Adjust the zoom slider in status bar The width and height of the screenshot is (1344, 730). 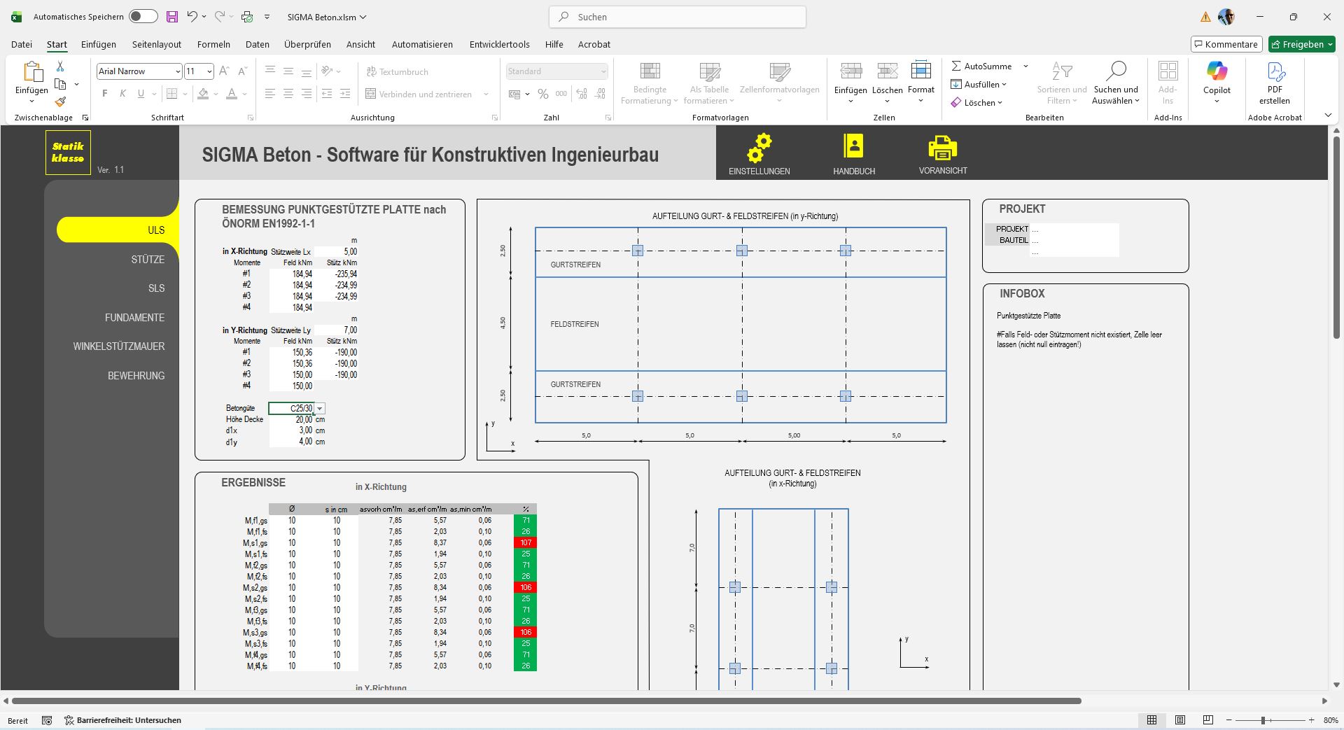click(1263, 720)
